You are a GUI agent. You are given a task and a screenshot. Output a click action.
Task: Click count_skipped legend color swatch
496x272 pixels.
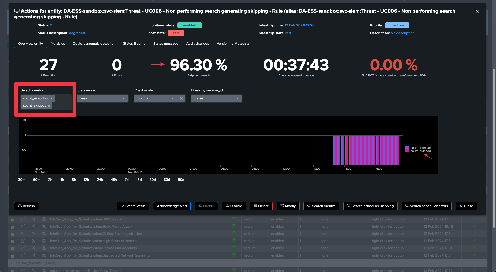407,151
